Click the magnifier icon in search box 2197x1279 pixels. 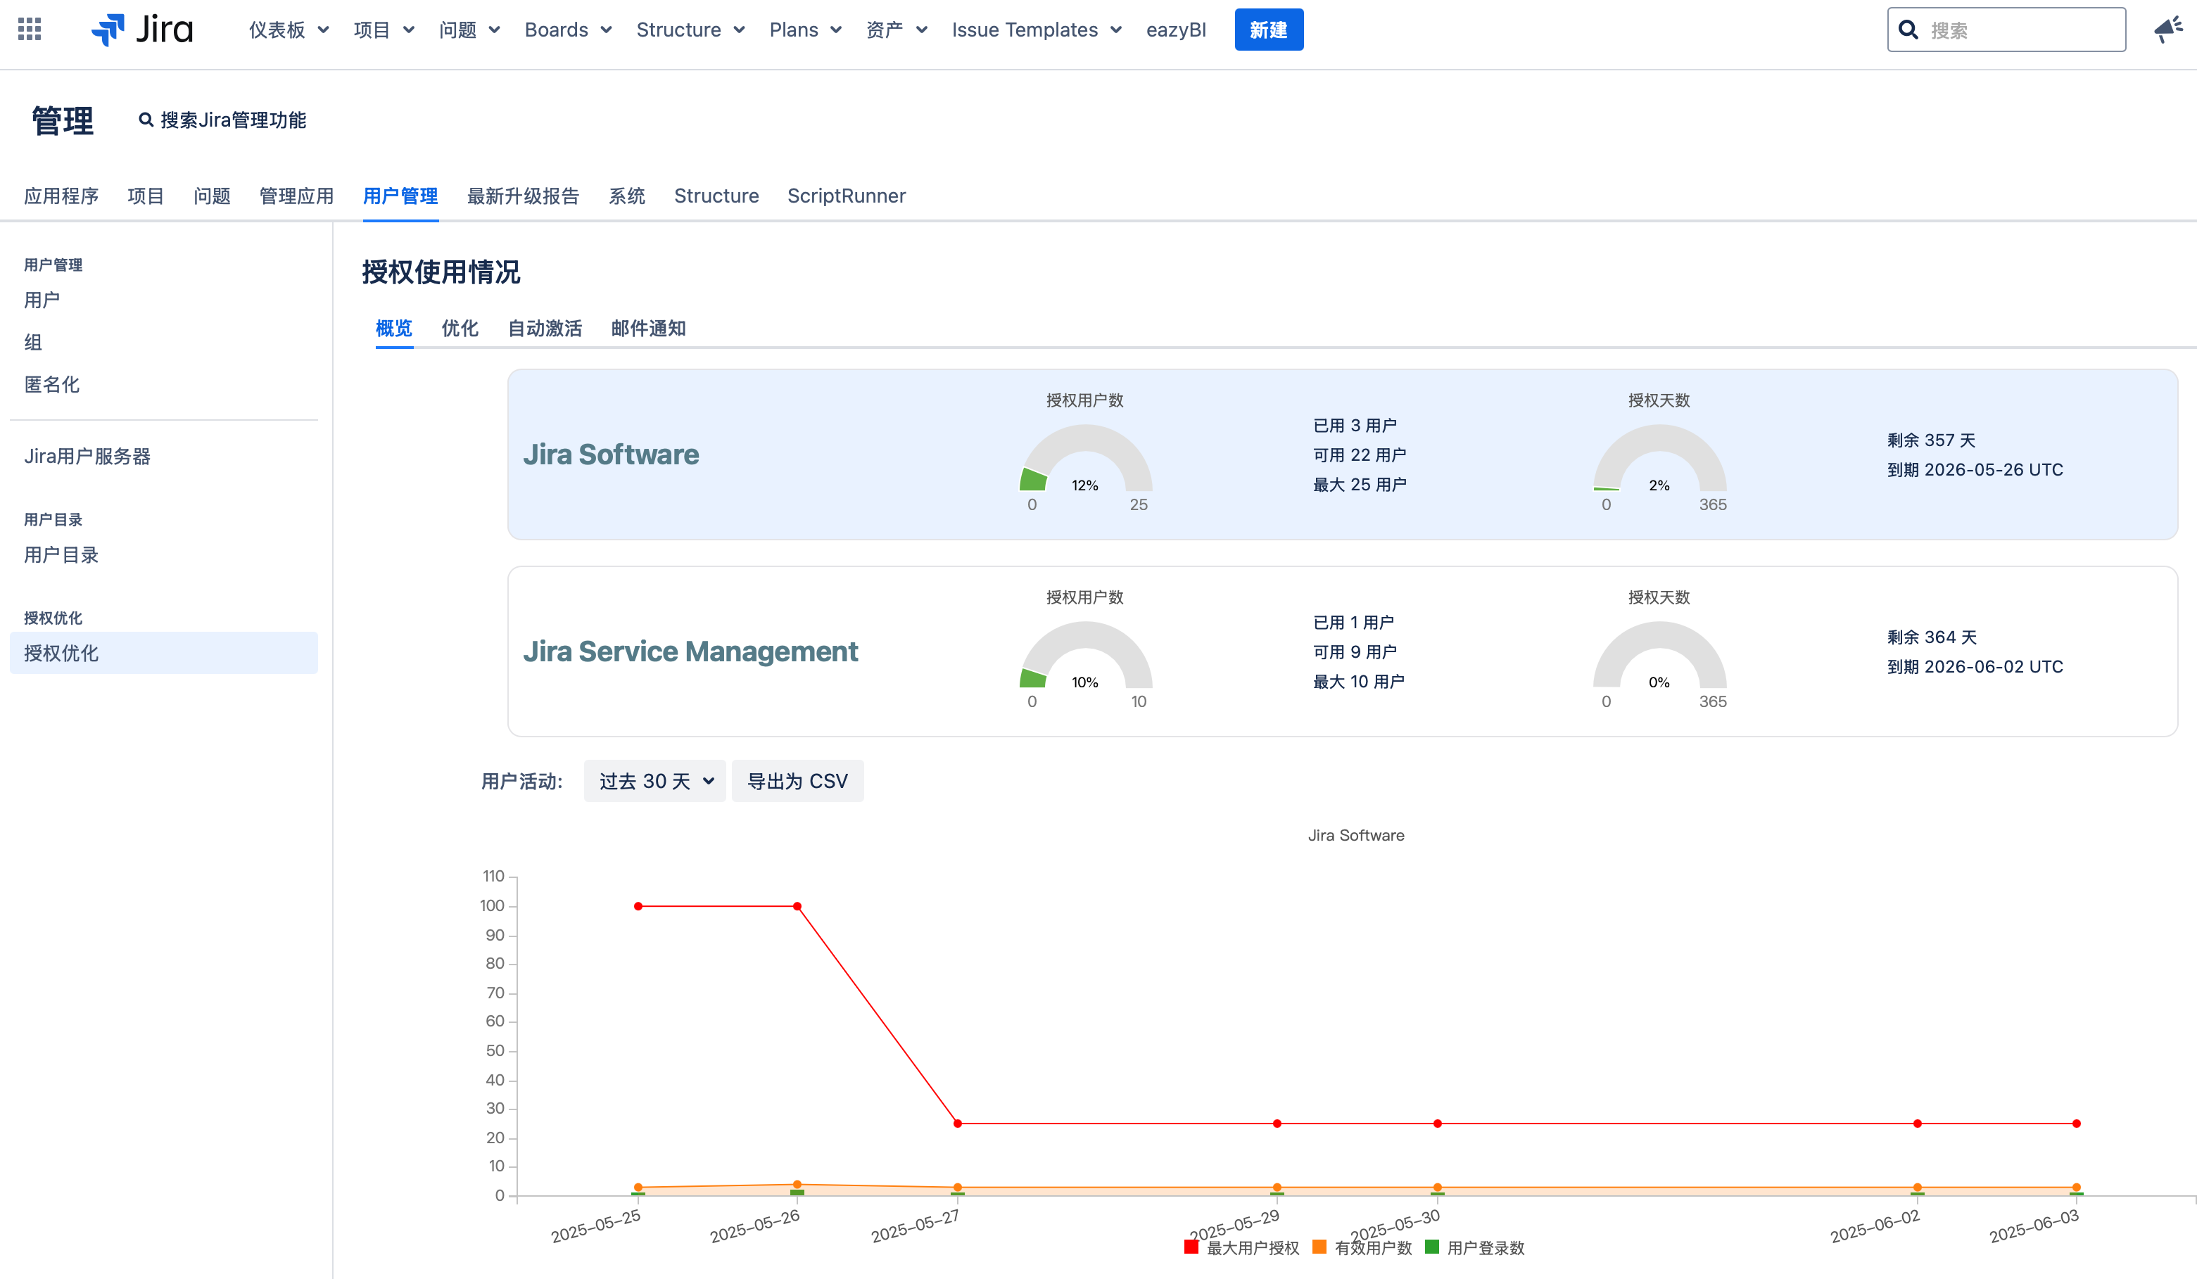pyautogui.click(x=1908, y=30)
